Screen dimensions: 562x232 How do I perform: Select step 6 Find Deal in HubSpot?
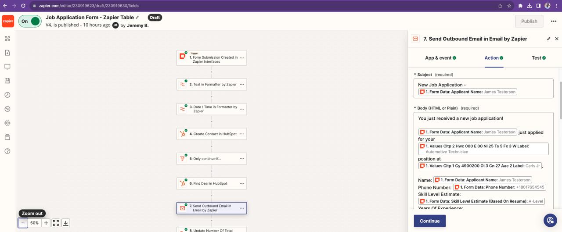click(x=212, y=183)
